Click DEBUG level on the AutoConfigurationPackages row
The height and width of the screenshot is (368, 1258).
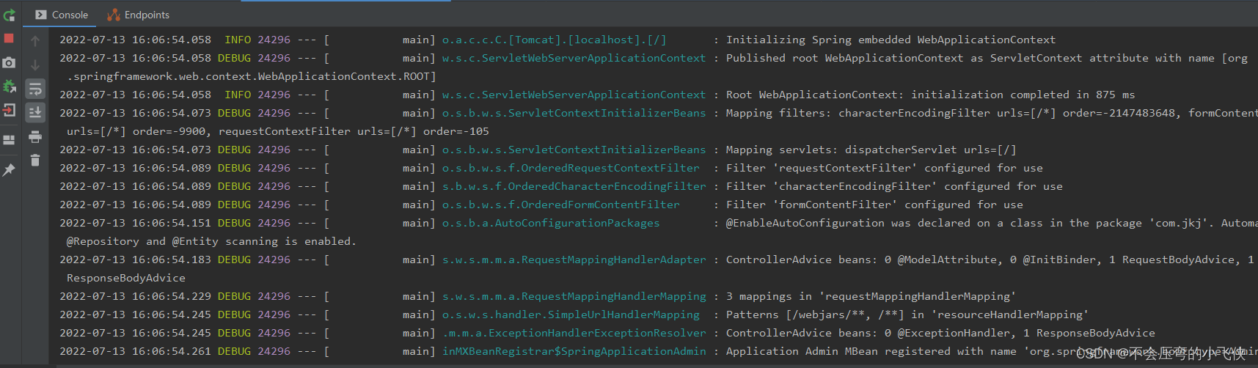coord(234,223)
